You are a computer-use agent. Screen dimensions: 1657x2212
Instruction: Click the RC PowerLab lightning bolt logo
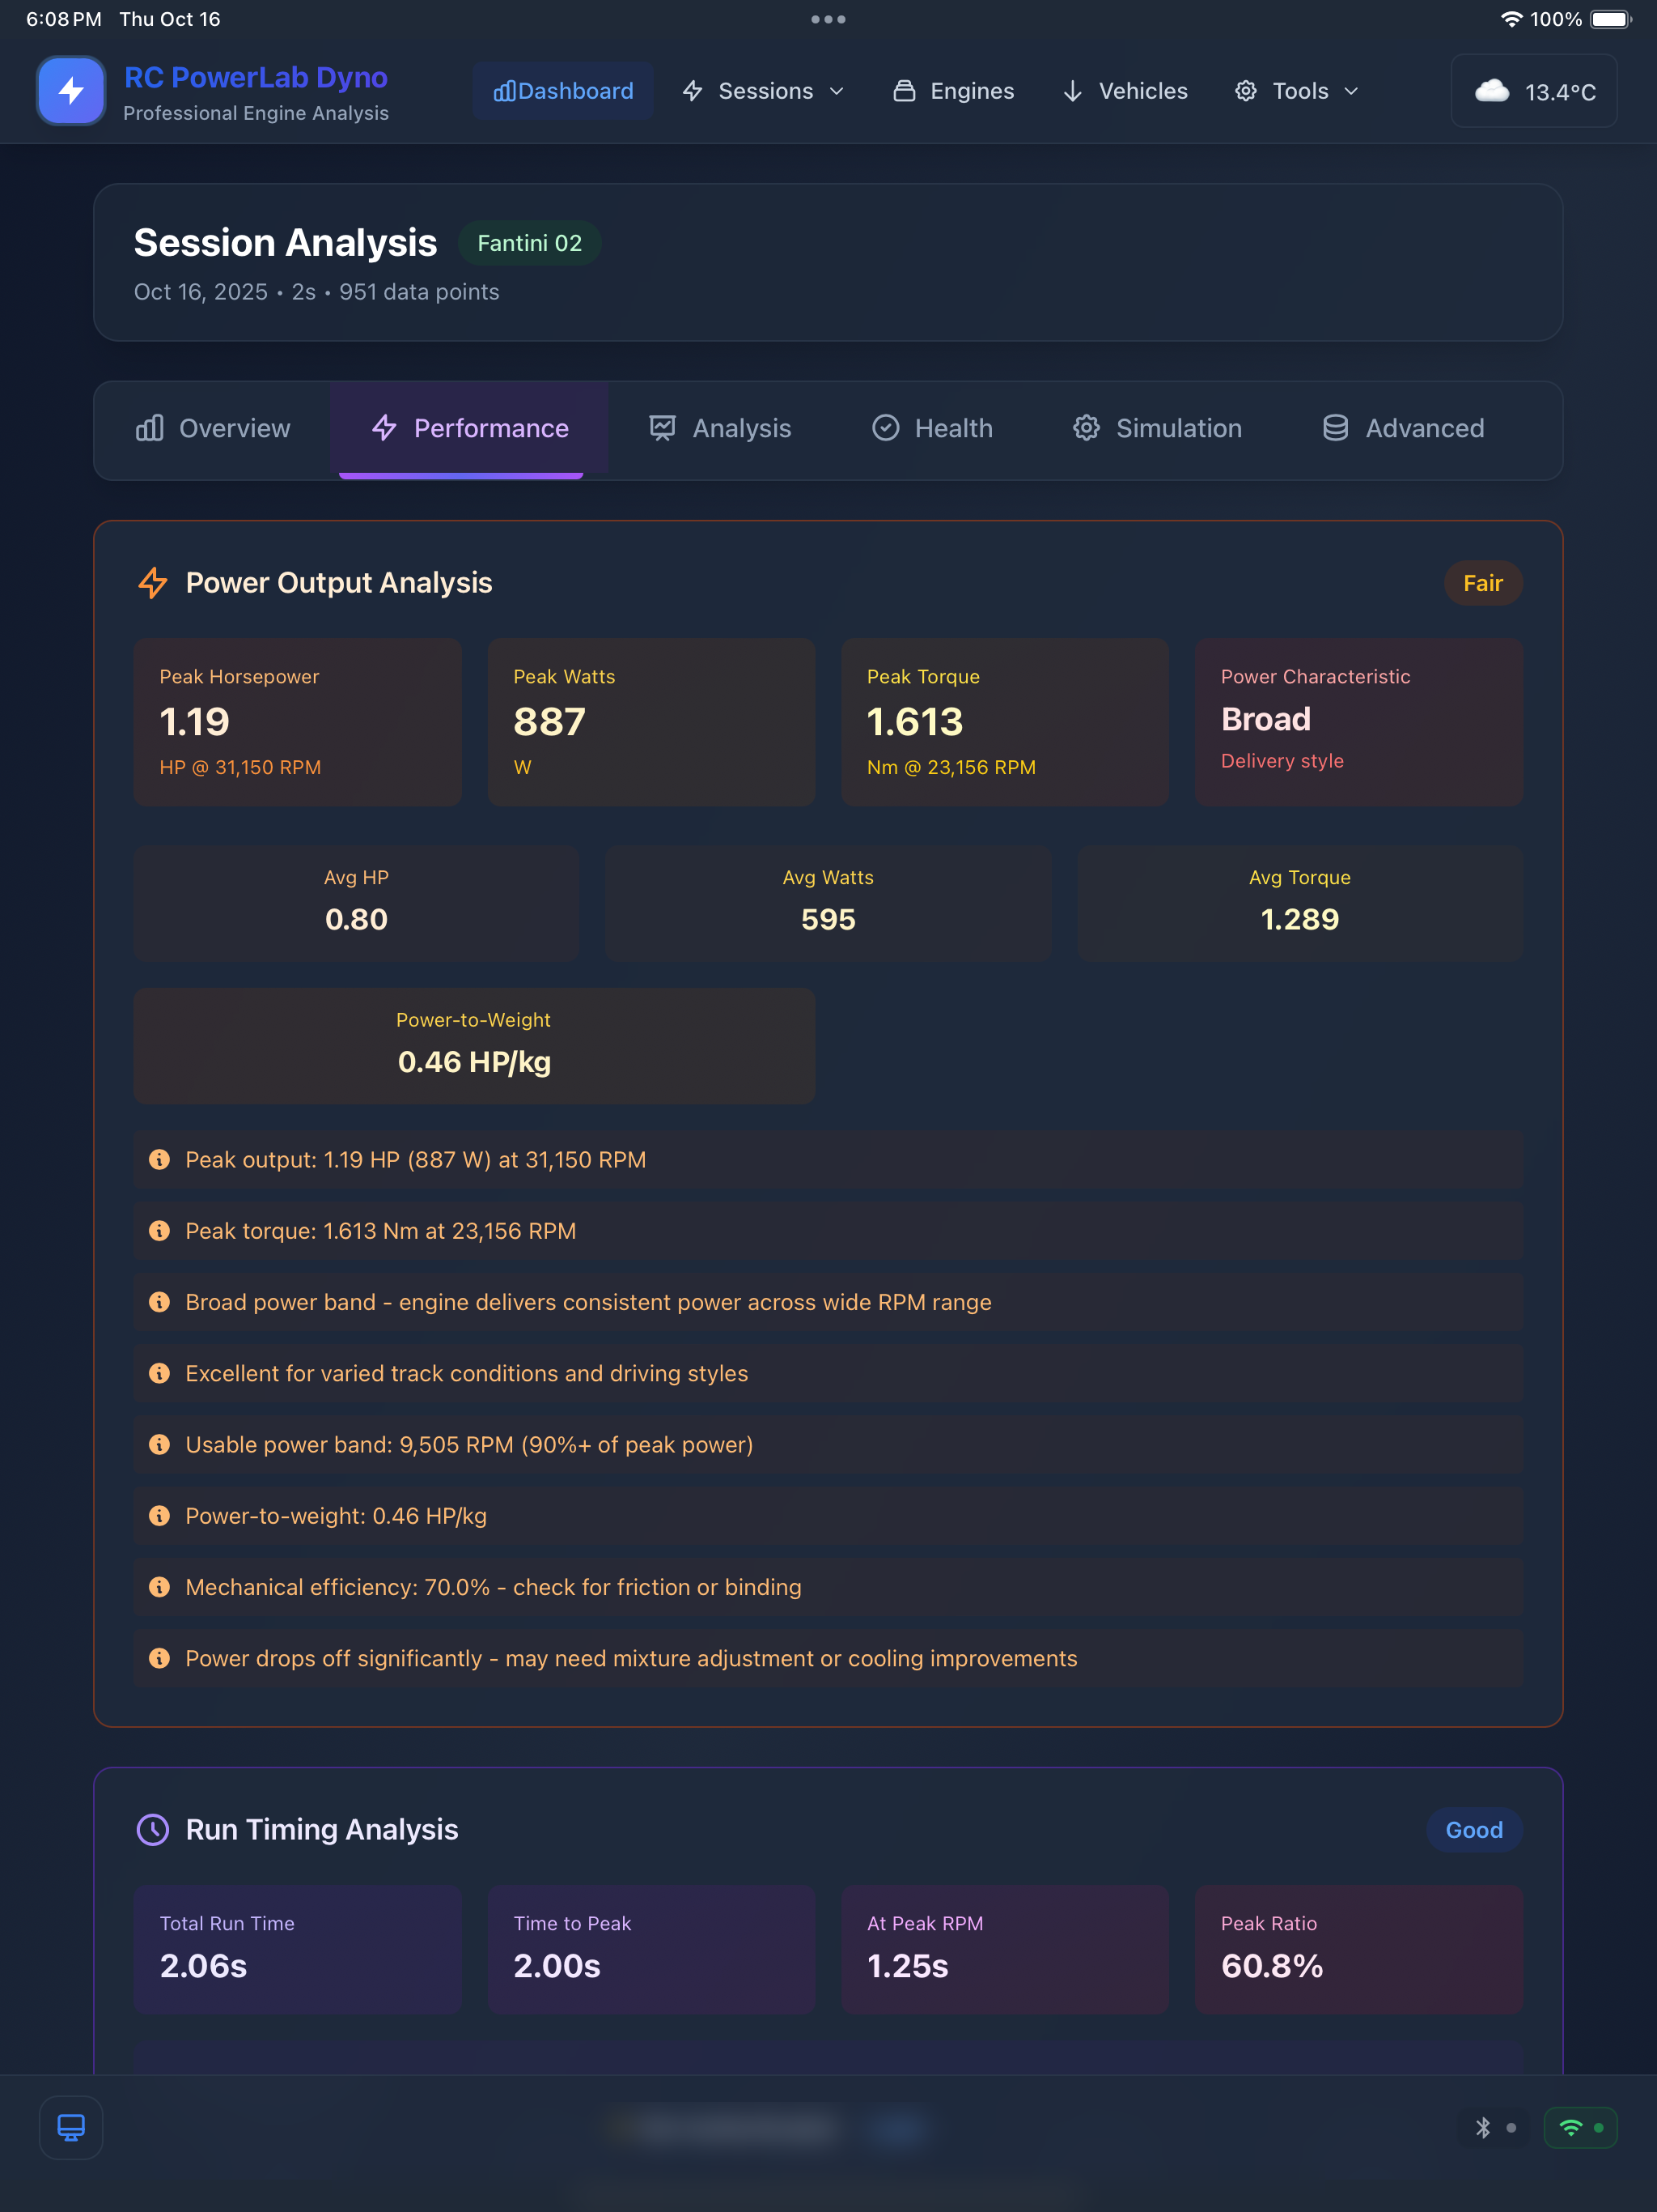pos(71,91)
